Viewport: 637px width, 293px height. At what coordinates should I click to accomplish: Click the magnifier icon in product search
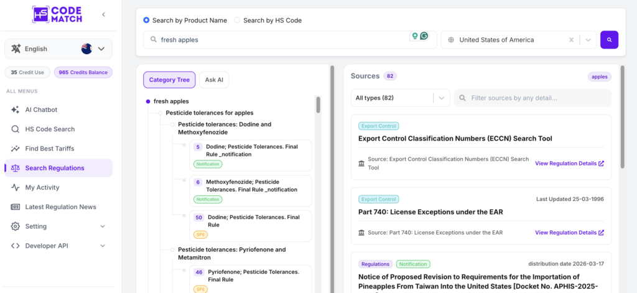pos(154,40)
